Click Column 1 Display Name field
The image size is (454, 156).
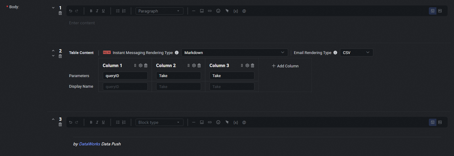pyautogui.click(x=125, y=86)
